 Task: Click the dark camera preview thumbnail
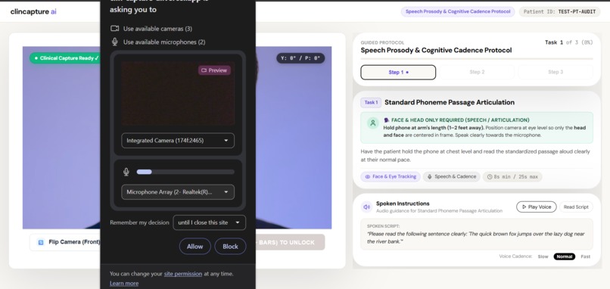point(178,93)
